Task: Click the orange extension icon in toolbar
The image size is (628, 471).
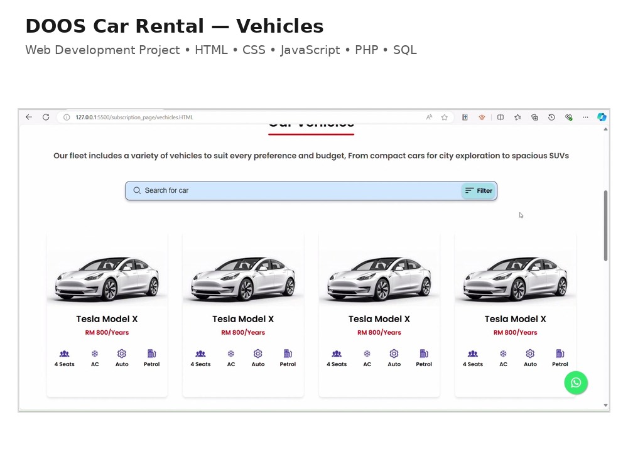Action: (x=482, y=117)
